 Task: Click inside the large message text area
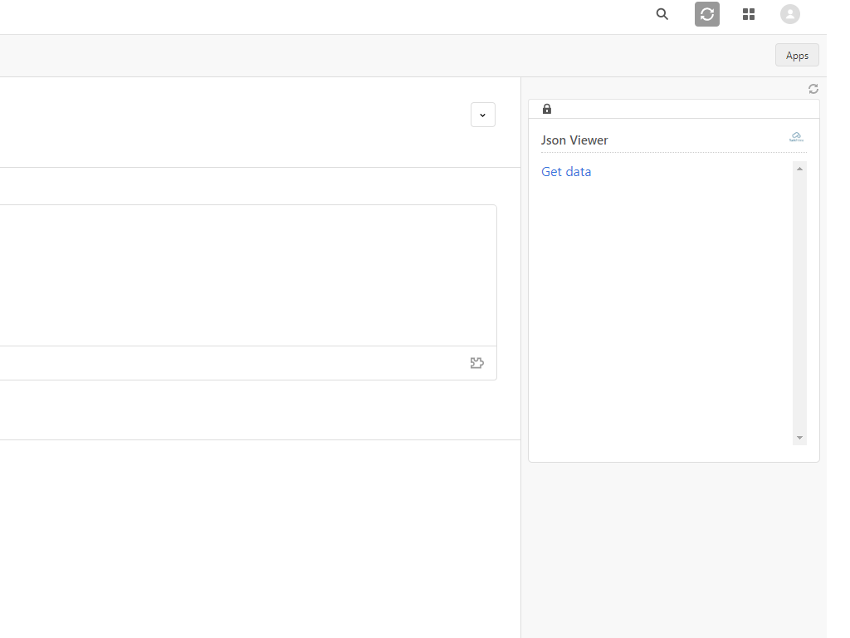click(x=249, y=274)
